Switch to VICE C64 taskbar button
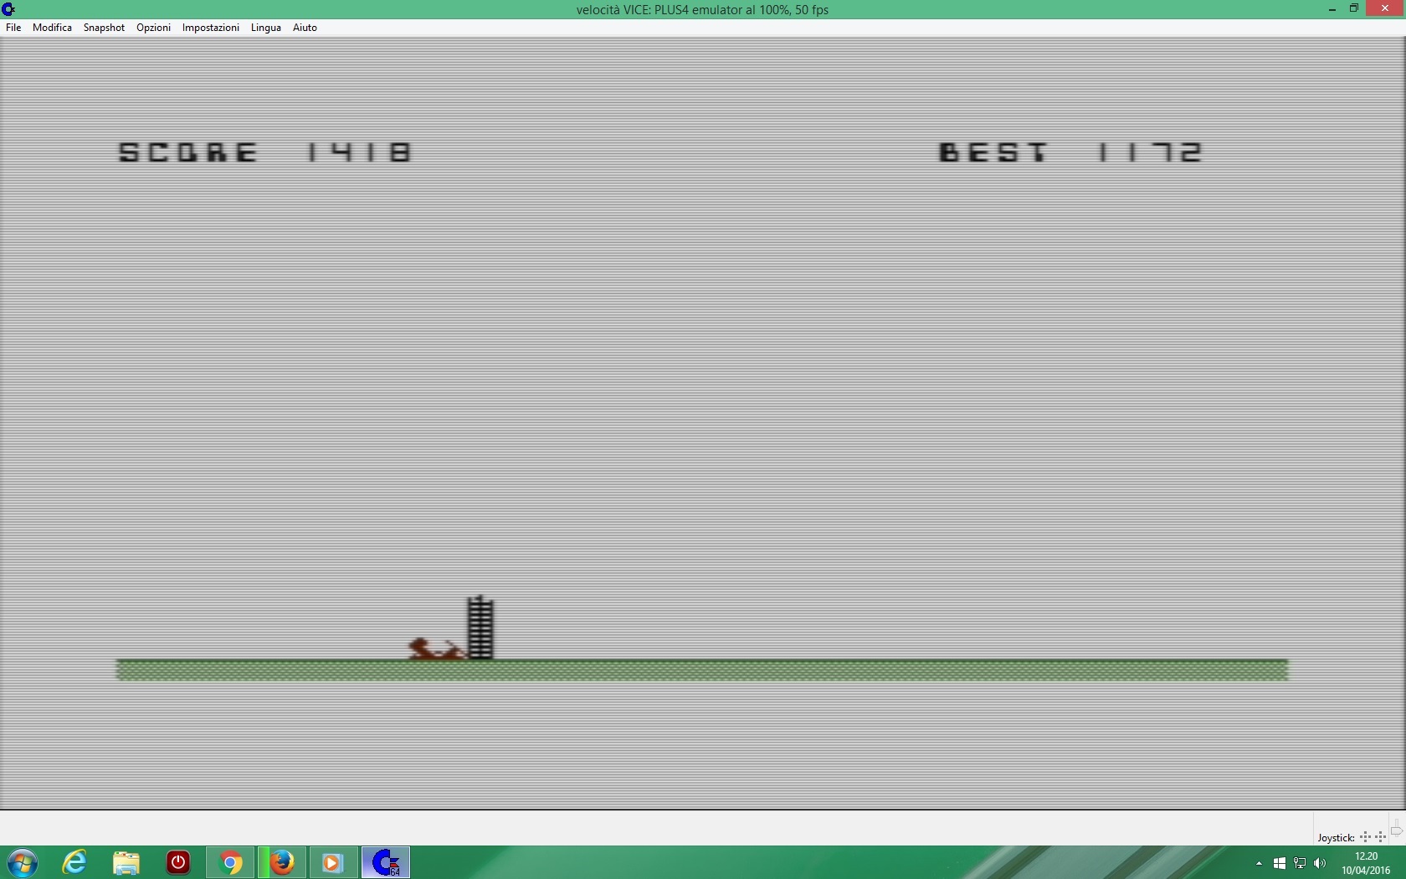 386,862
